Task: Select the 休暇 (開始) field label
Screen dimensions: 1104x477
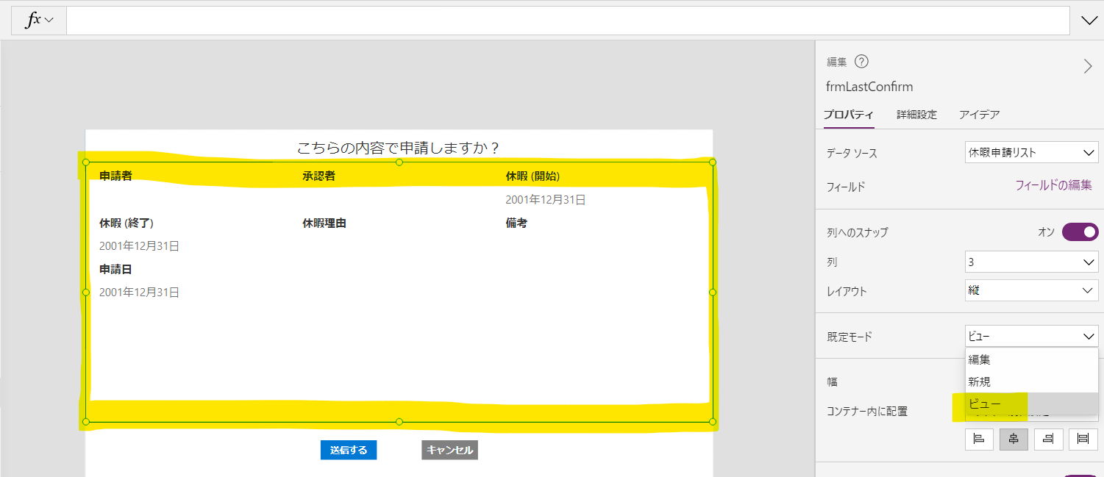Action: point(533,176)
